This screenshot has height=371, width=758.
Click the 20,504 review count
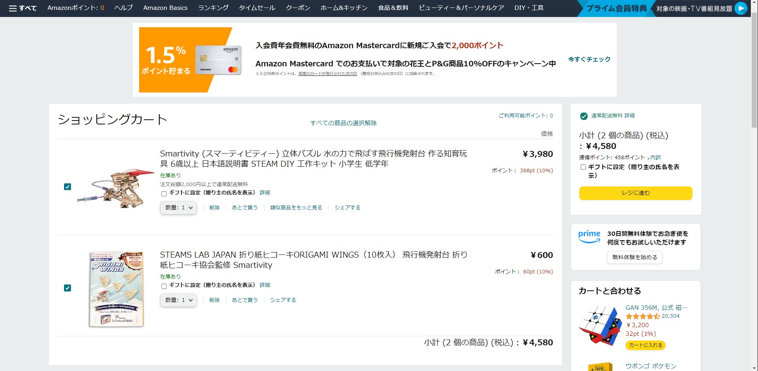(671, 316)
